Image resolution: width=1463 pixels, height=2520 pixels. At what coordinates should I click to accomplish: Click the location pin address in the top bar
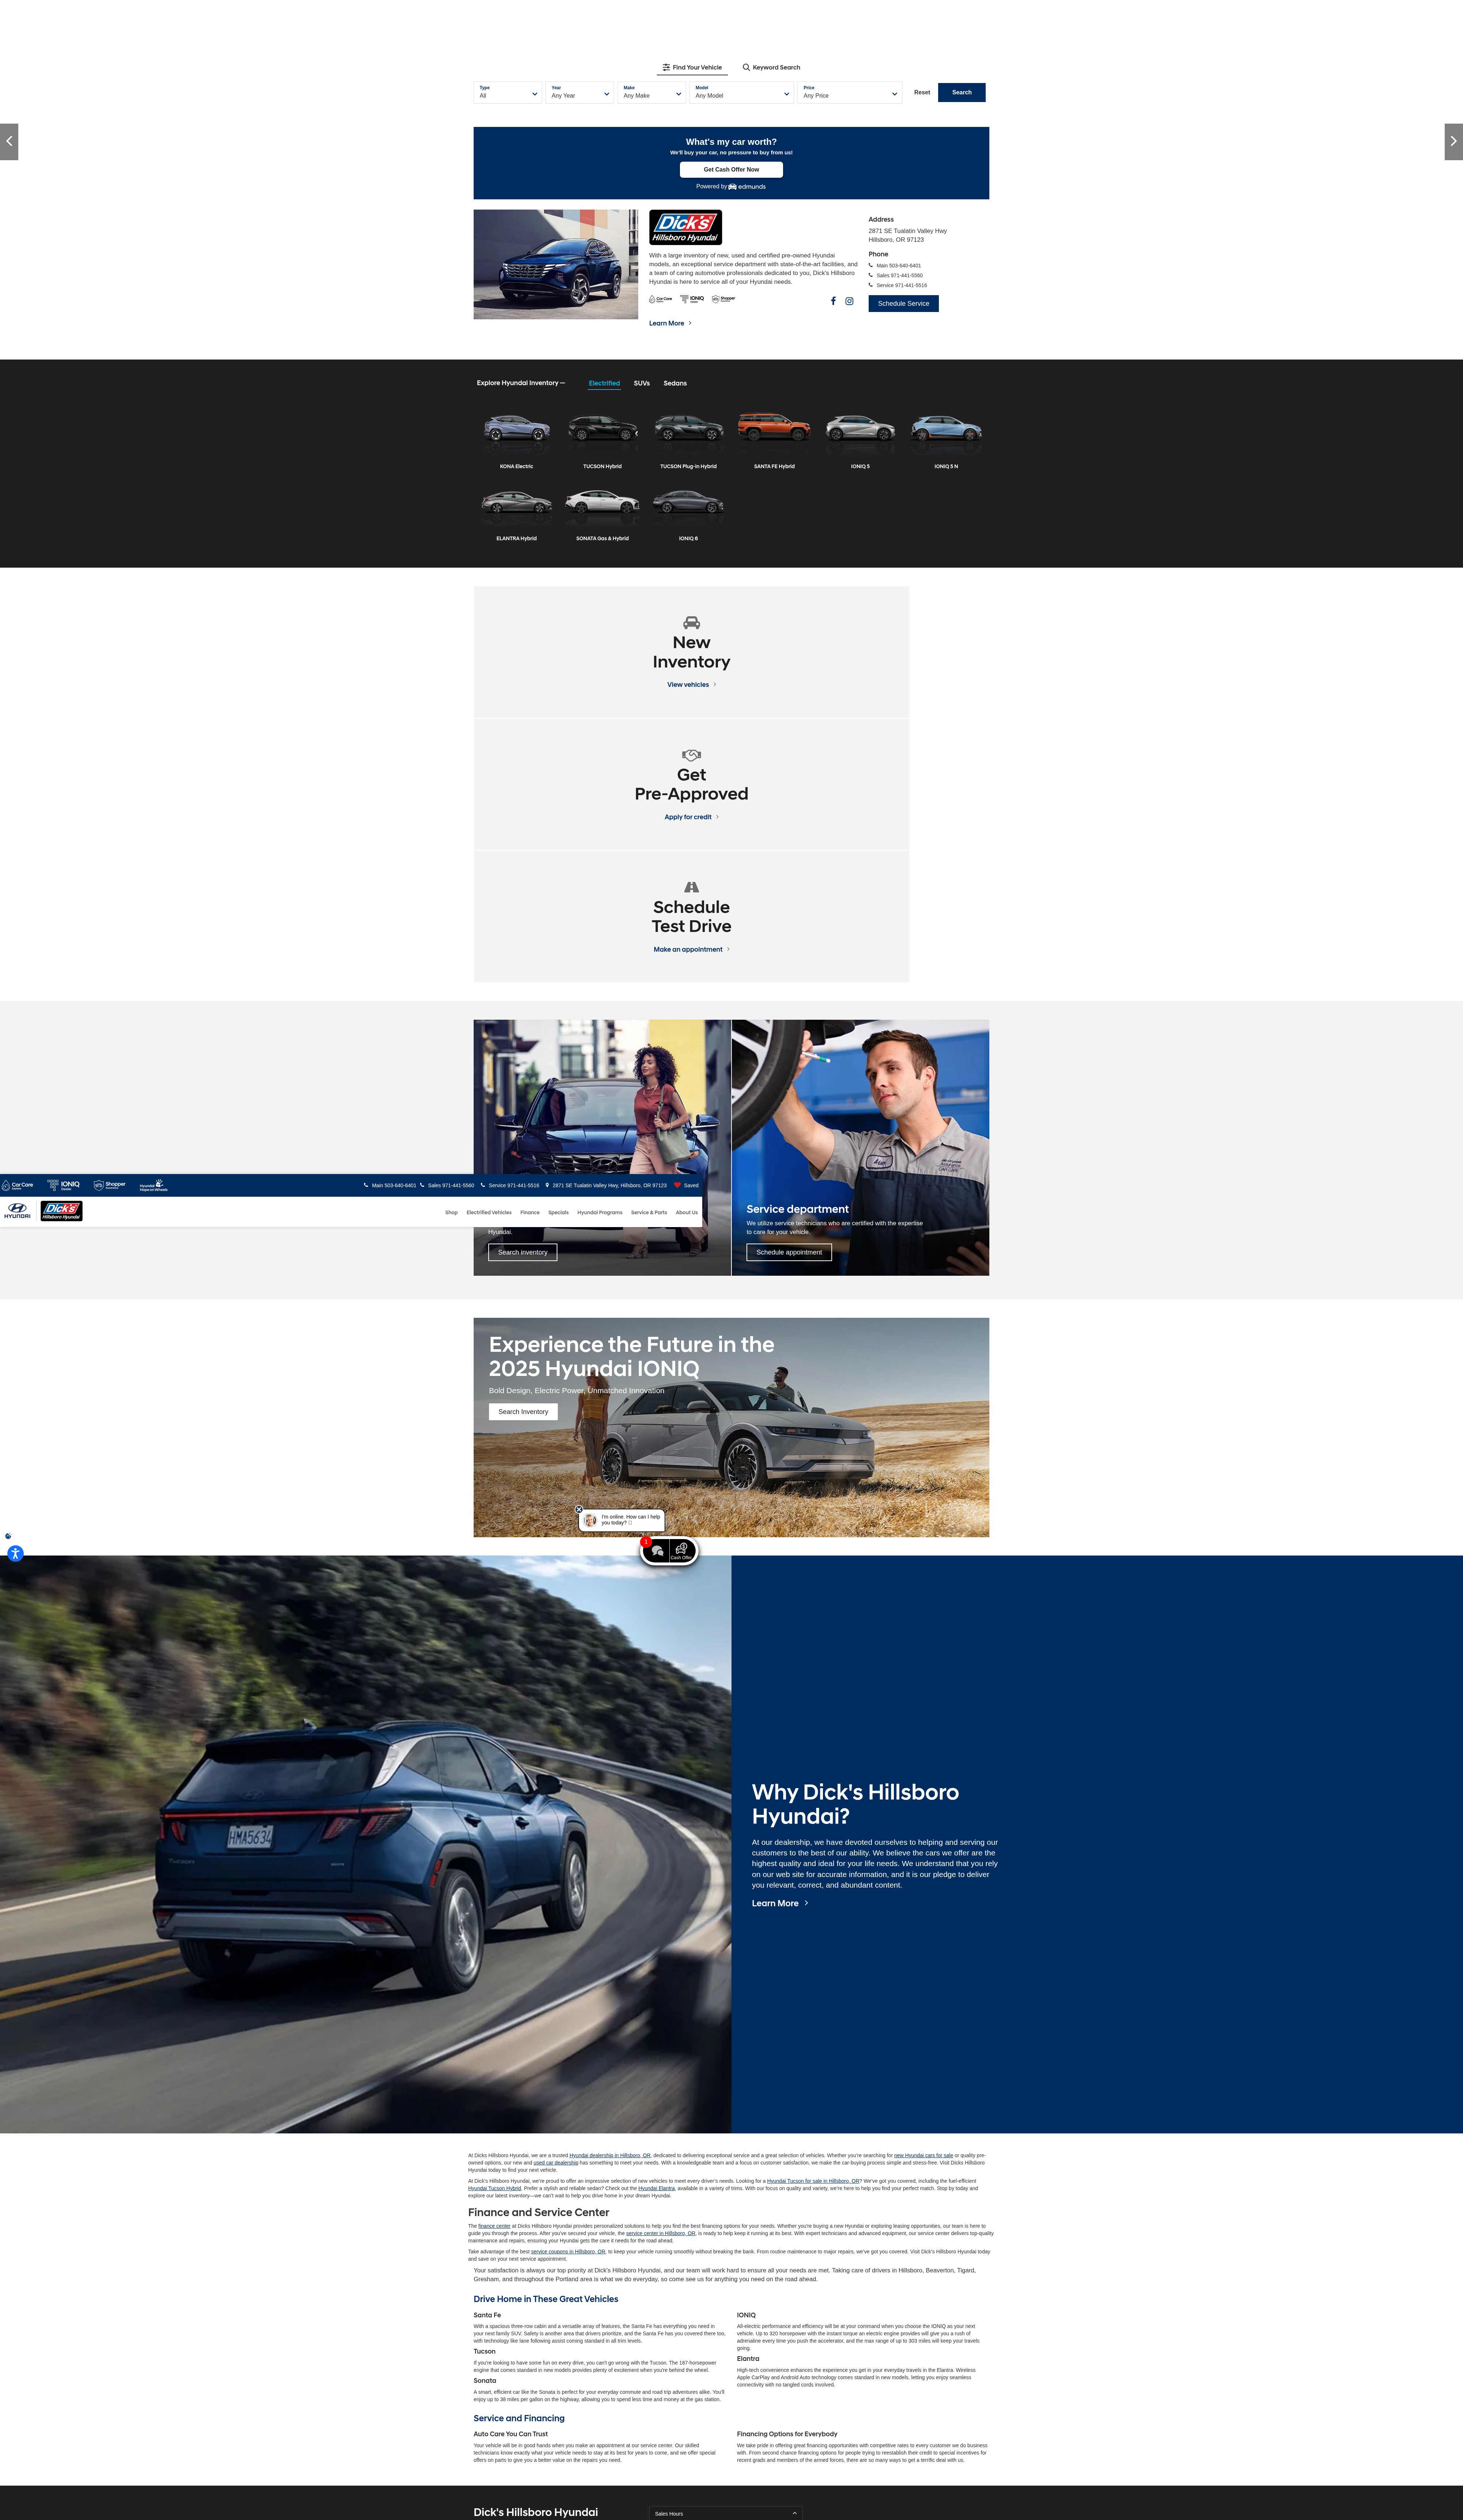[x=606, y=1185]
